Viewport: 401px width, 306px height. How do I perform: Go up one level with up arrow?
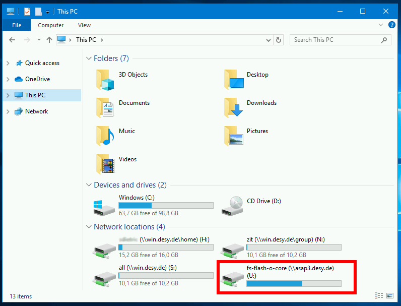(x=49, y=40)
